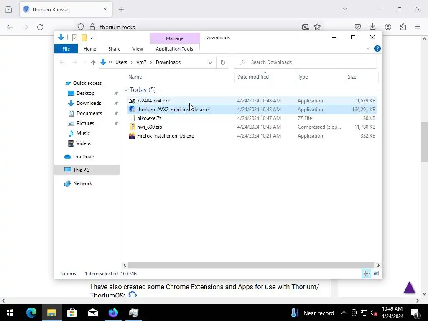Click the Explorer Help question mark icon
Viewport: 428px width, 321px height.
pos(377,48)
